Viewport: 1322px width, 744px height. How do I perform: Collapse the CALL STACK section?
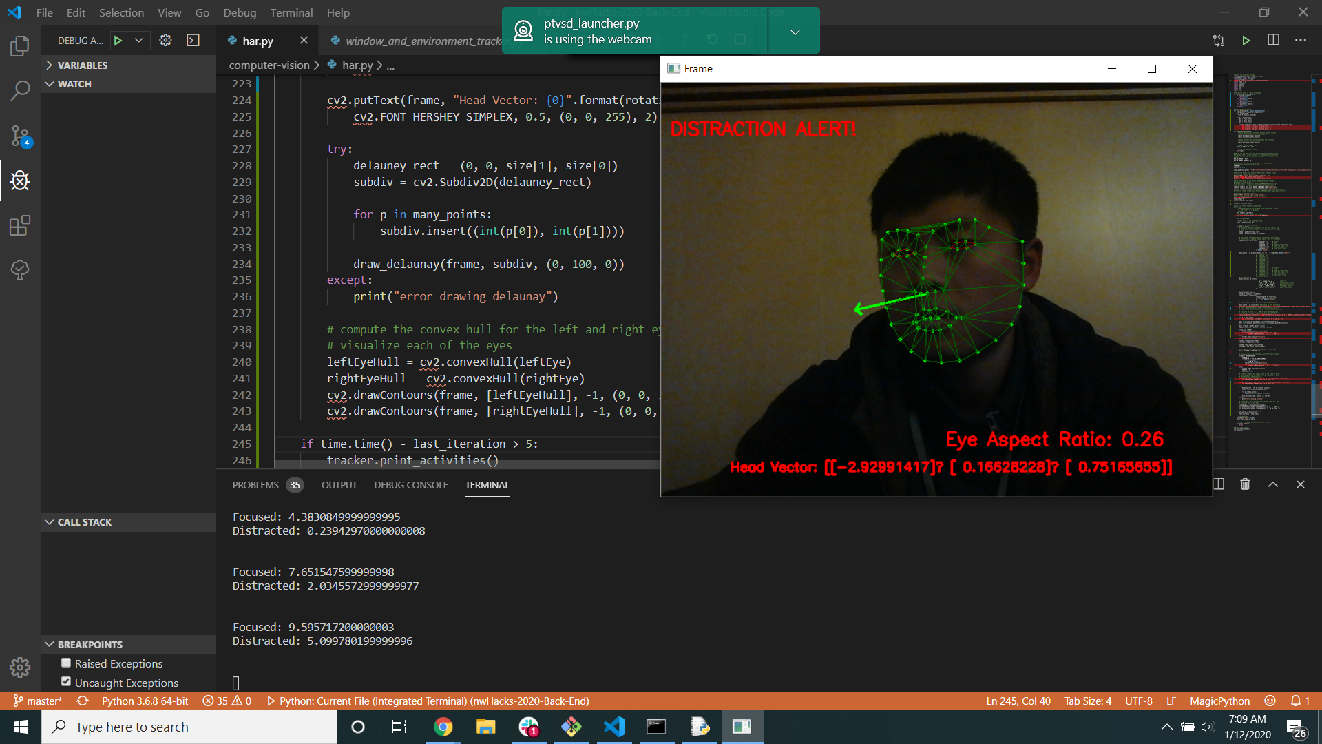[x=84, y=522]
